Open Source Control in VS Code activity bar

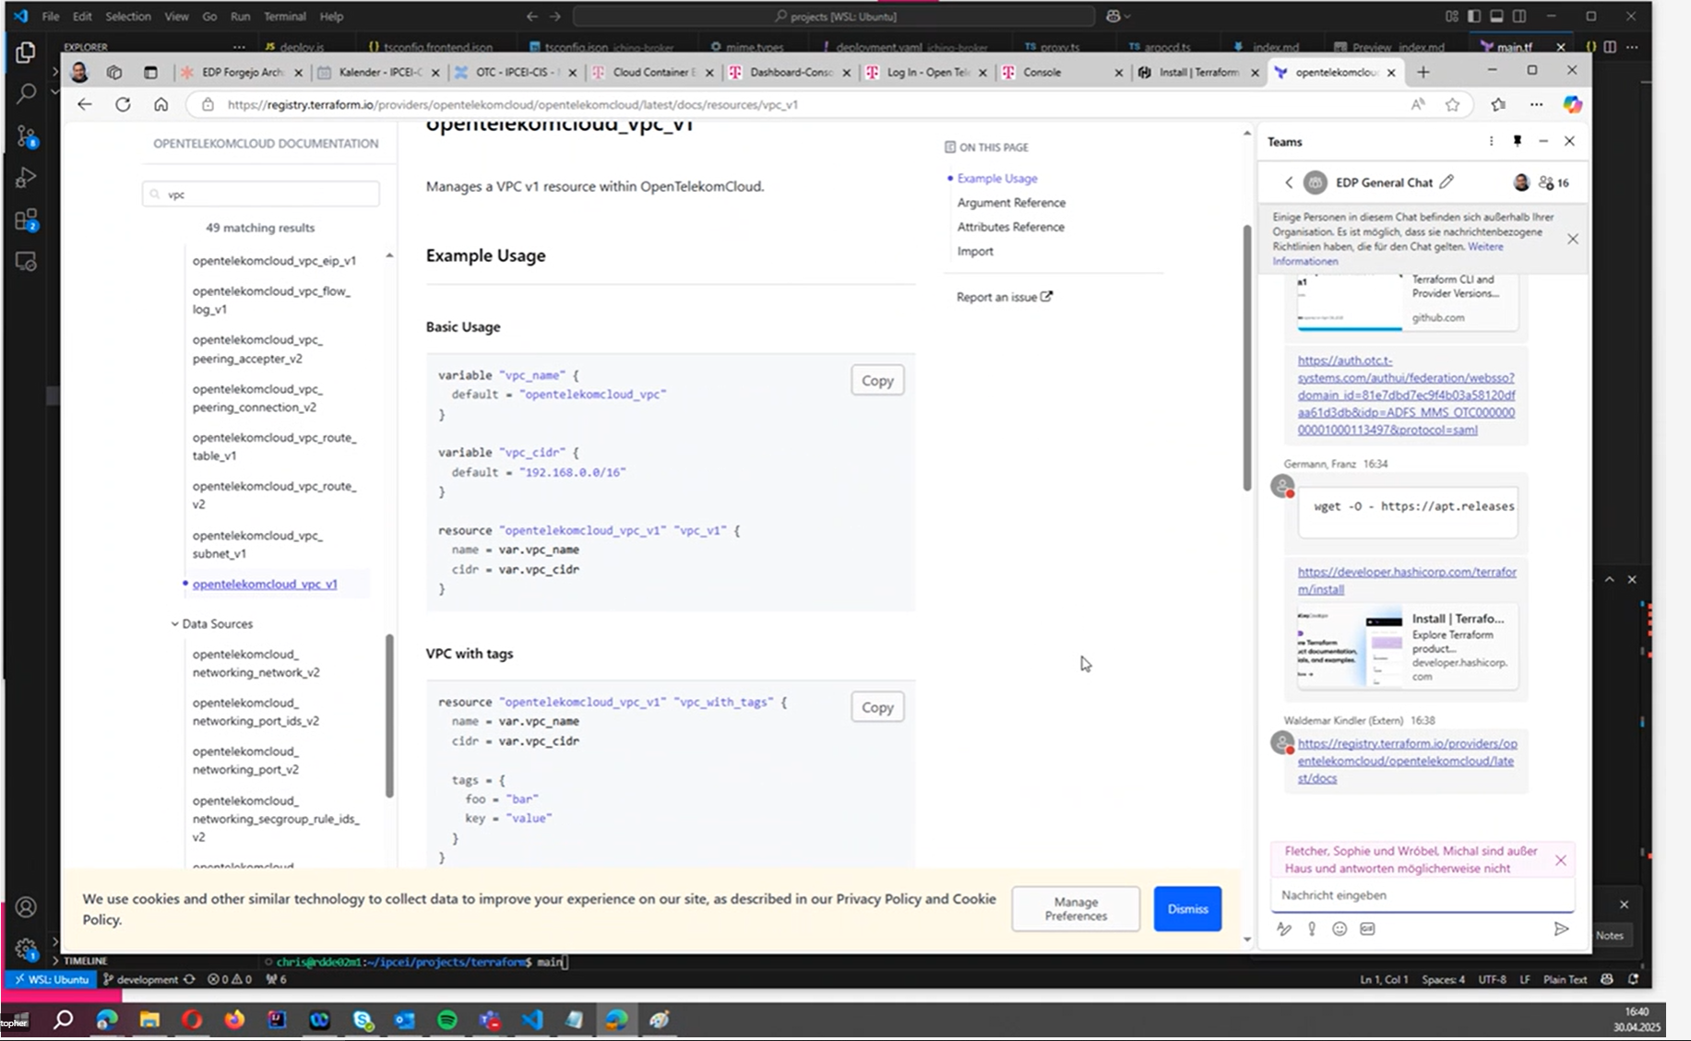click(26, 136)
